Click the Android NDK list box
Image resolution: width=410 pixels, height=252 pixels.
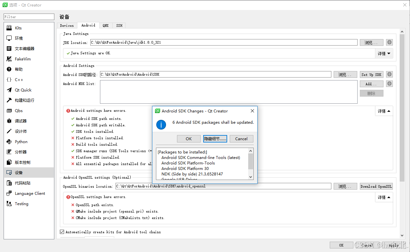(x=229, y=92)
